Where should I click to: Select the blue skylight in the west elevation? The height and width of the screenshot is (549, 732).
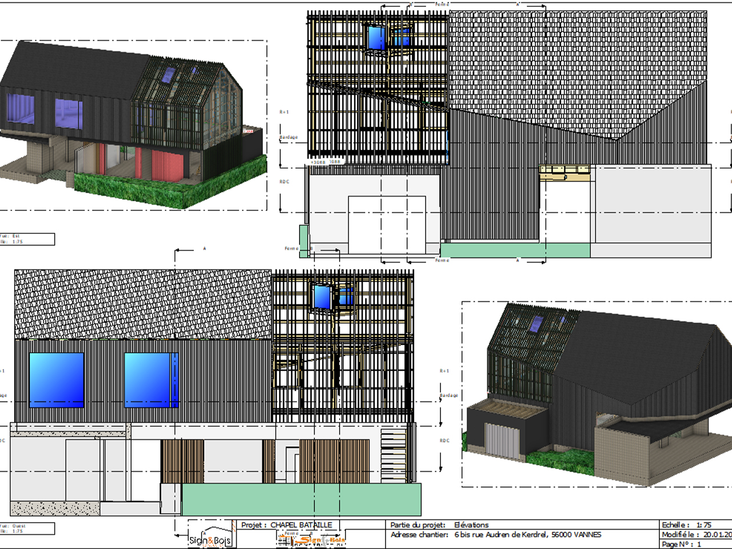322,297
